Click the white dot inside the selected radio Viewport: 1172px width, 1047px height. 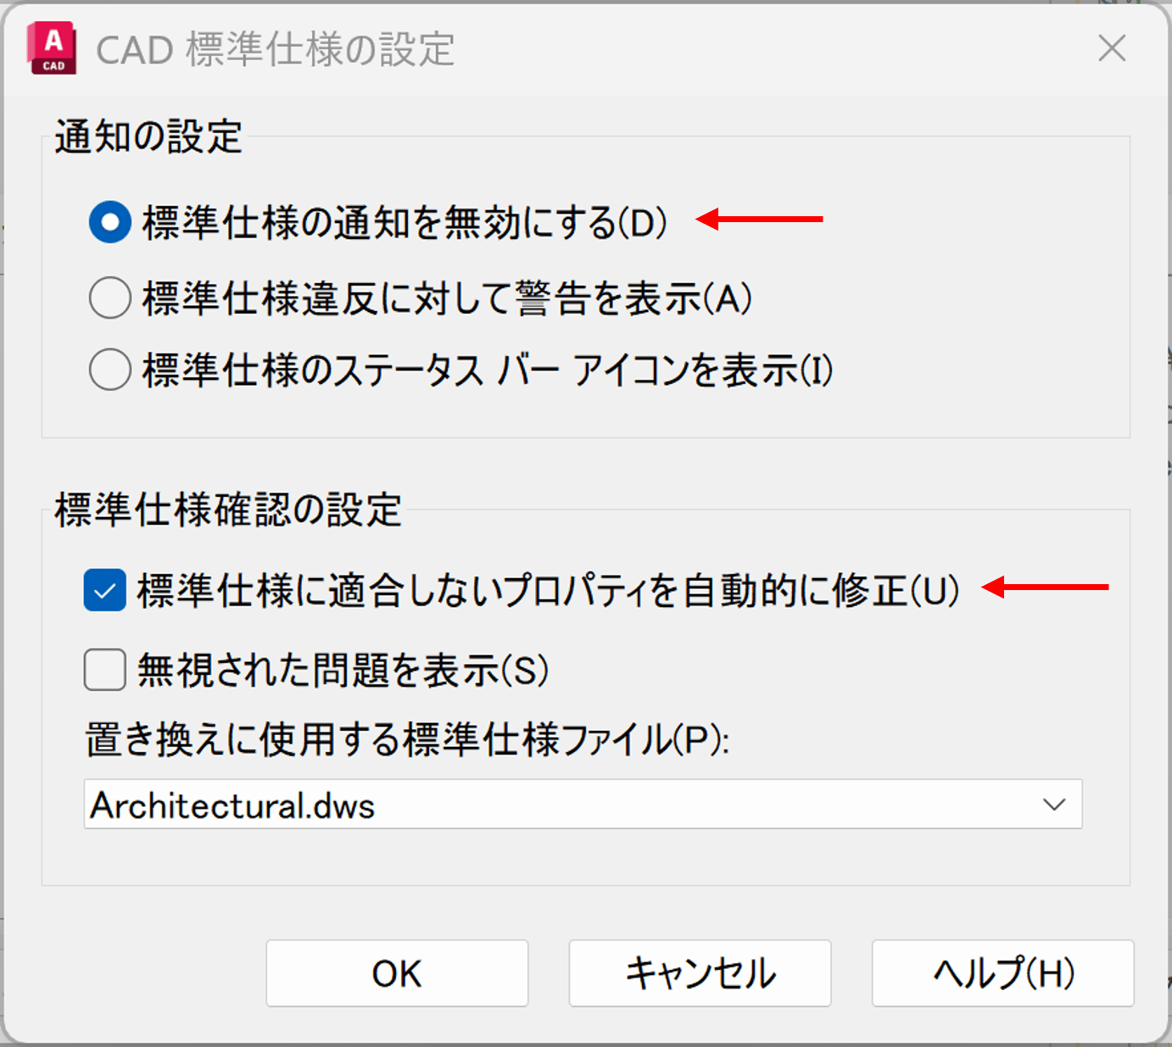point(110,223)
